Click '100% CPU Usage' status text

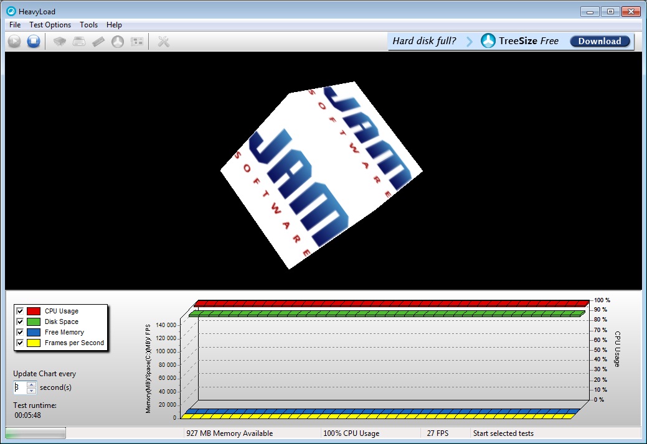351,433
